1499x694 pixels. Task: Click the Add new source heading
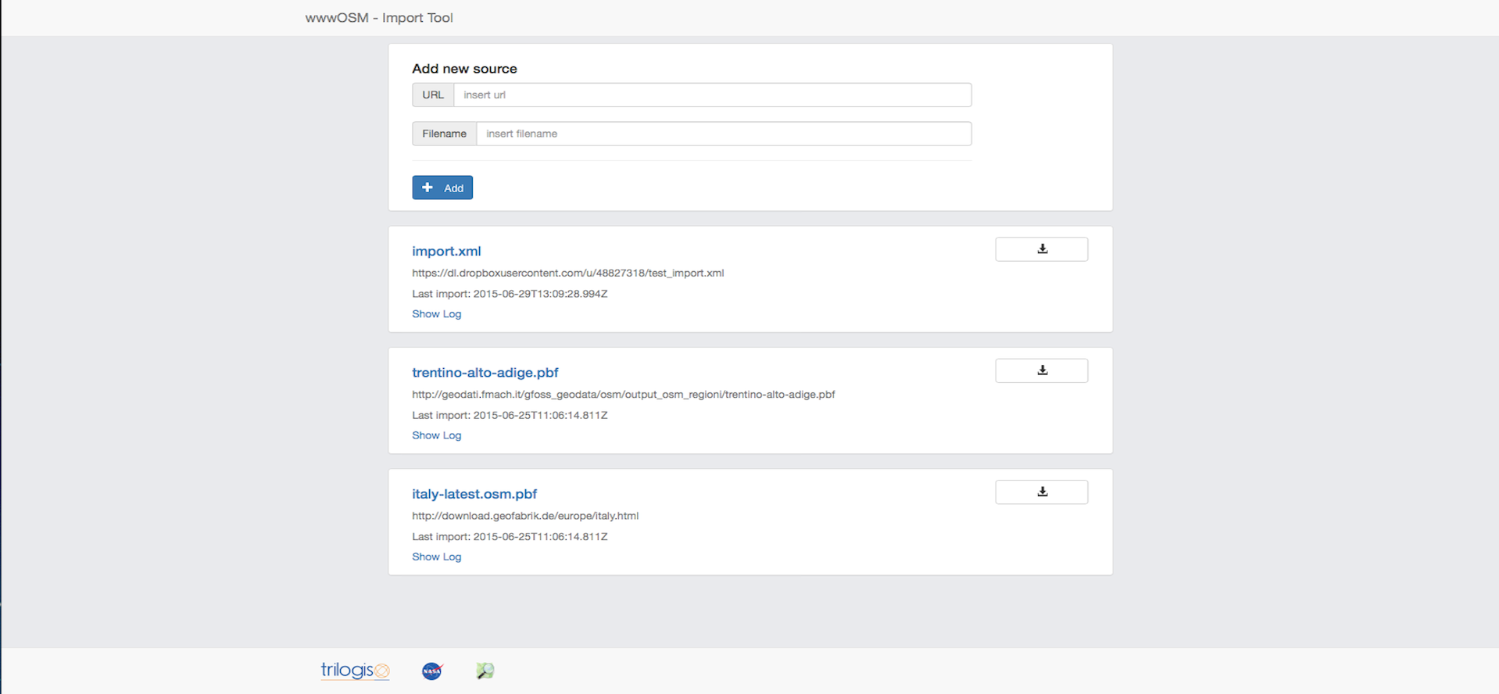point(464,69)
